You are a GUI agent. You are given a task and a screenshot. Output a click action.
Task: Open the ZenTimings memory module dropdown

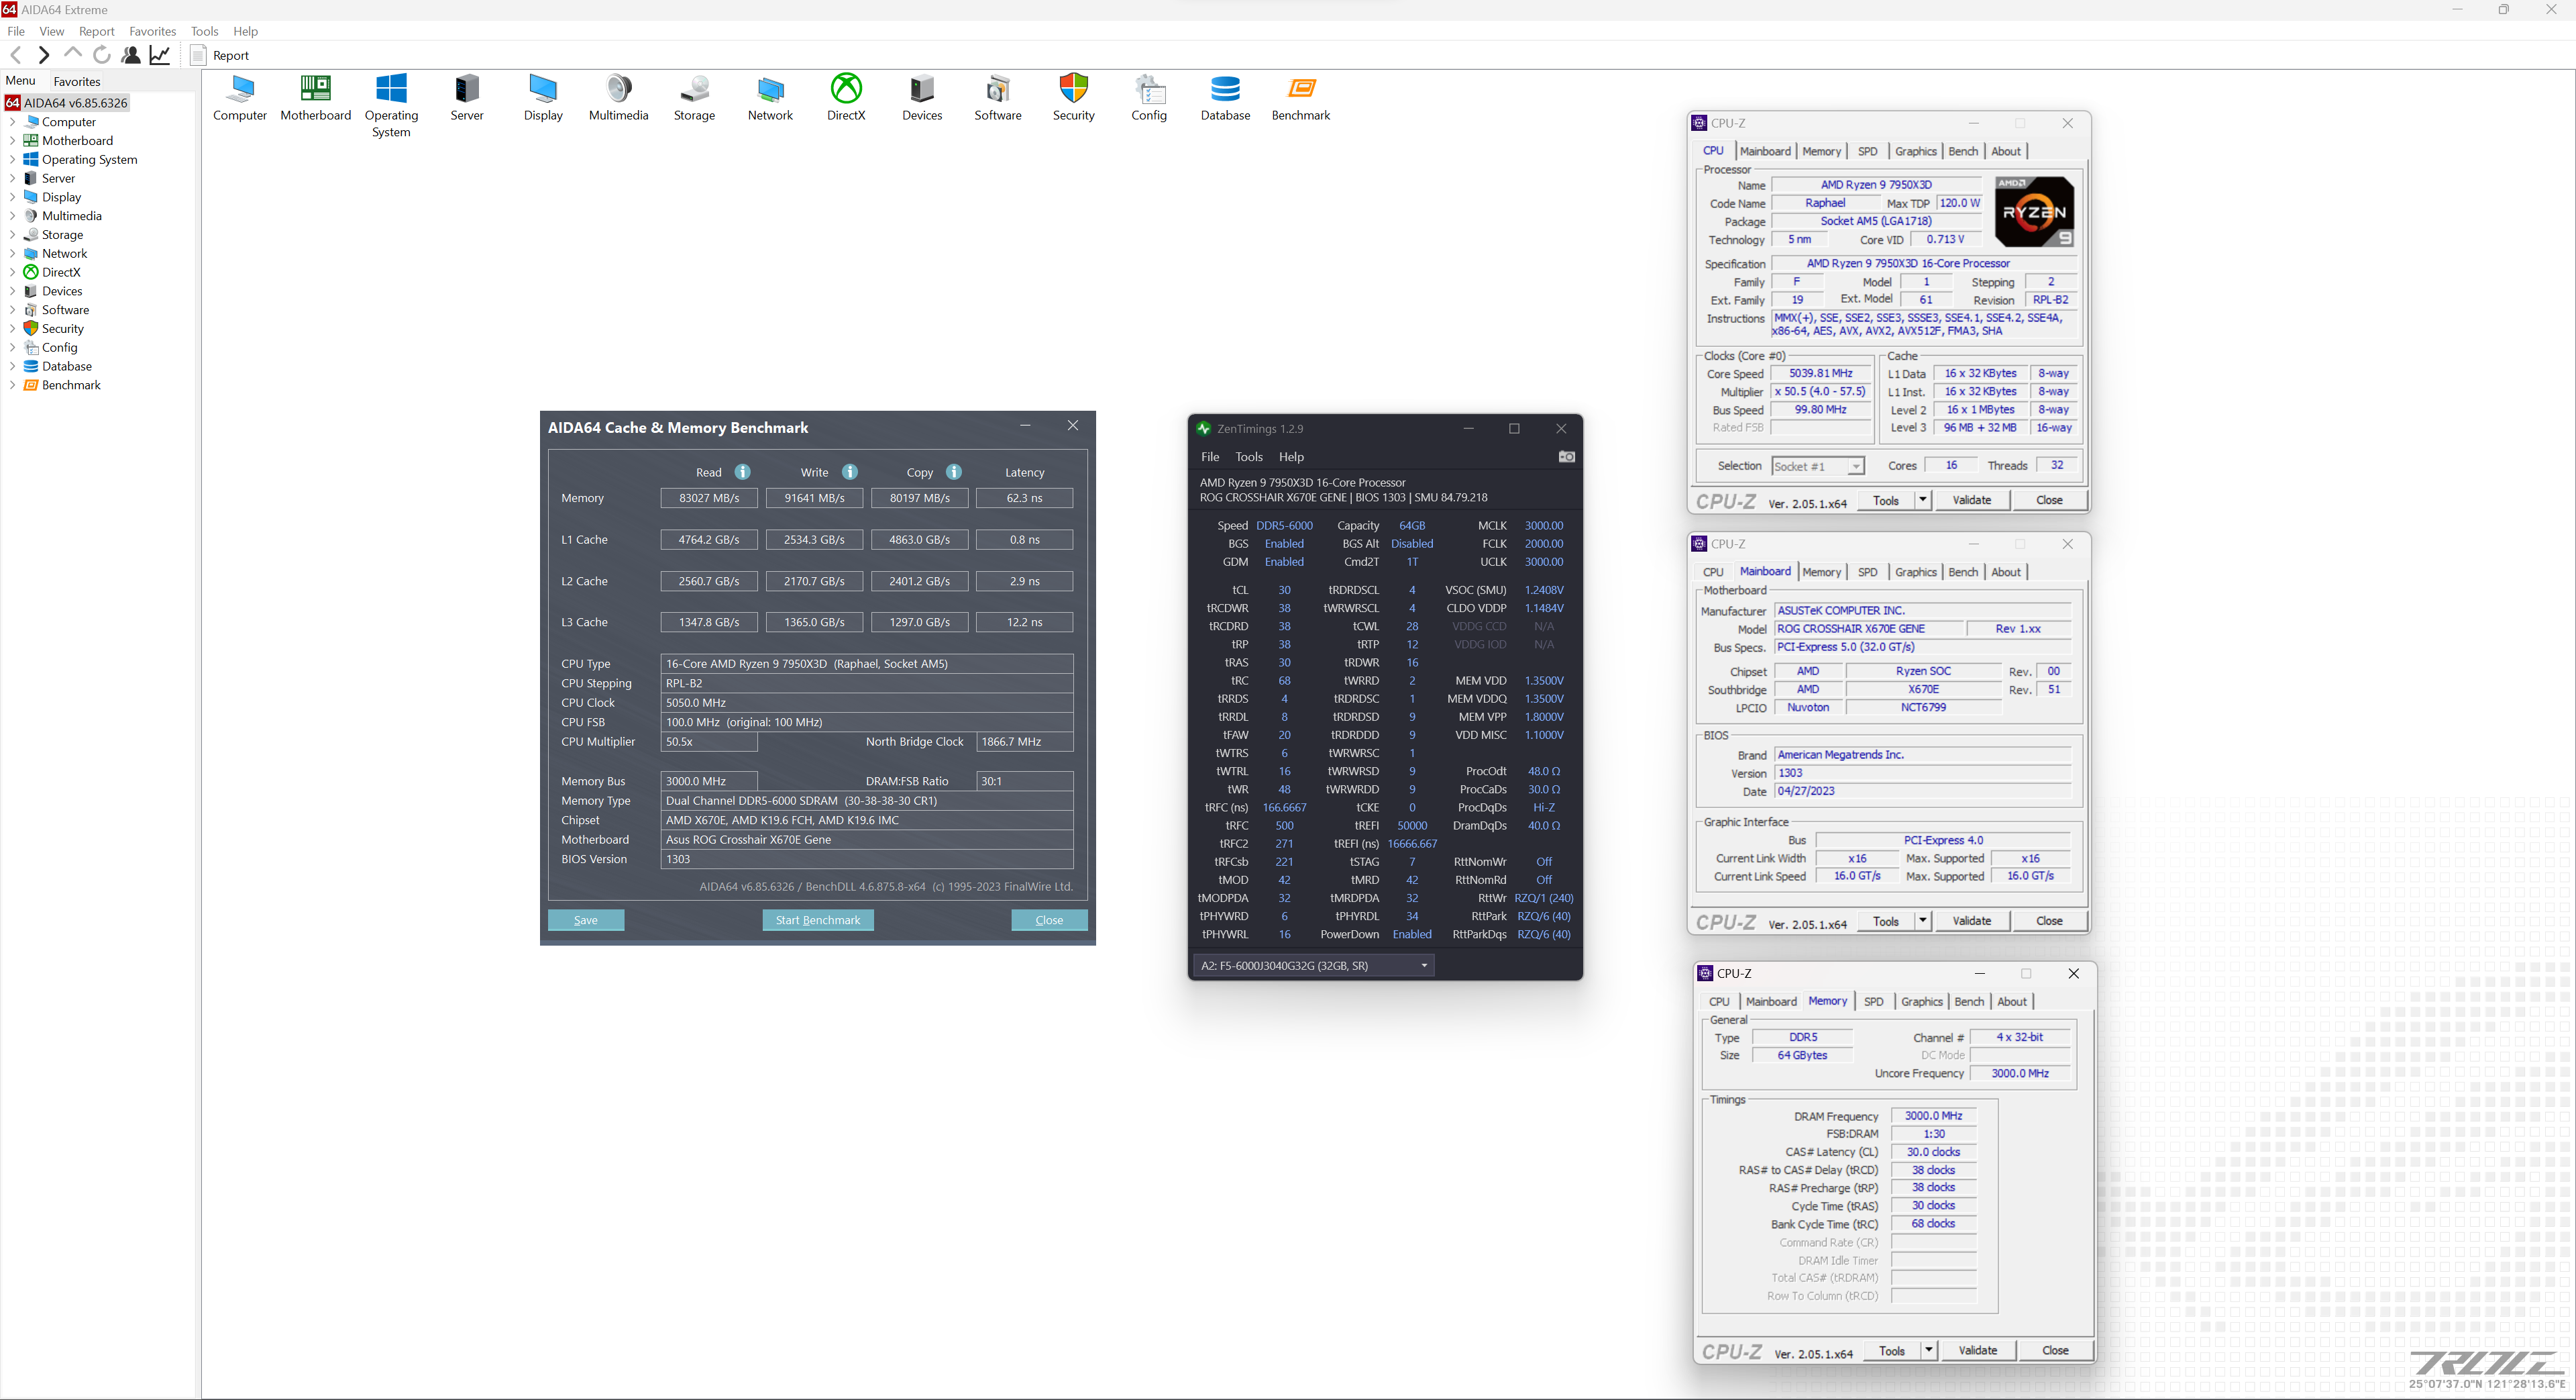point(1314,966)
